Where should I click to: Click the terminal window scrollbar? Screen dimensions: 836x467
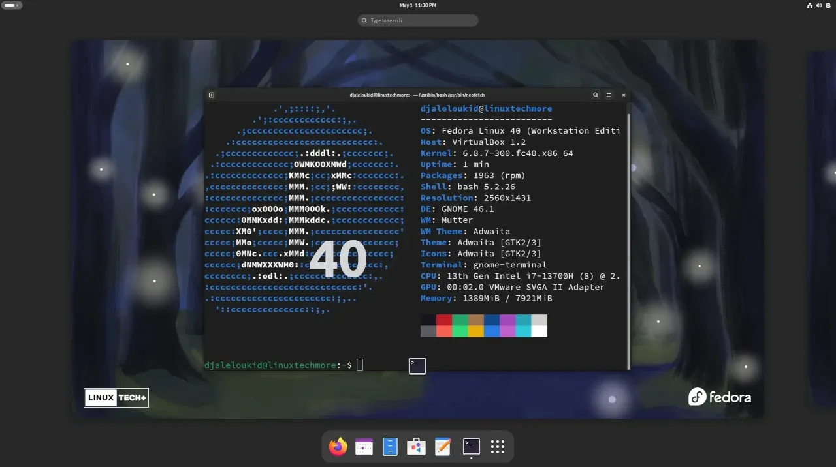629,241
